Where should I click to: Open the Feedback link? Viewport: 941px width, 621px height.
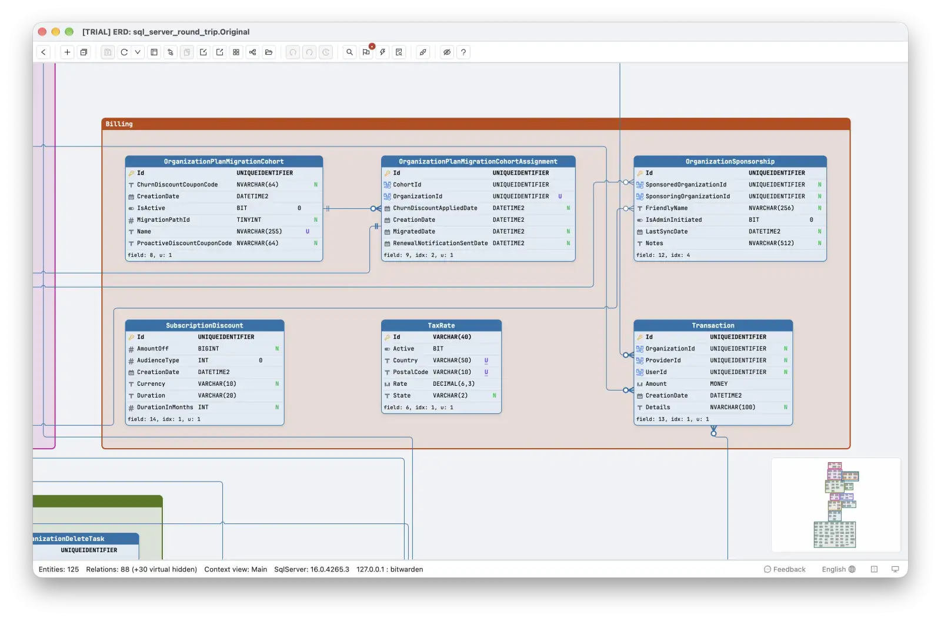point(785,569)
